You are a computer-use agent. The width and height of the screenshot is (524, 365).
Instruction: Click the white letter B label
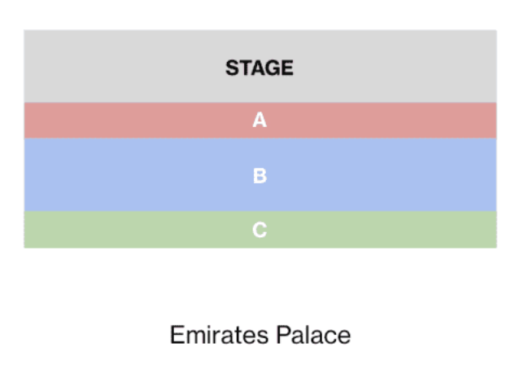click(x=260, y=176)
